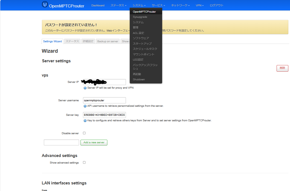Select システム entry in dropdown list
290x191 pixels.
[146, 22]
